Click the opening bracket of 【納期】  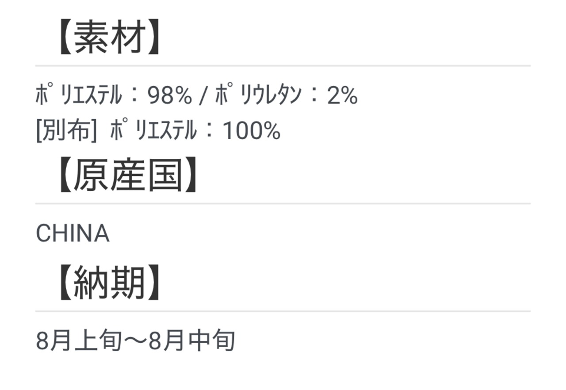click(x=64, y=283)
